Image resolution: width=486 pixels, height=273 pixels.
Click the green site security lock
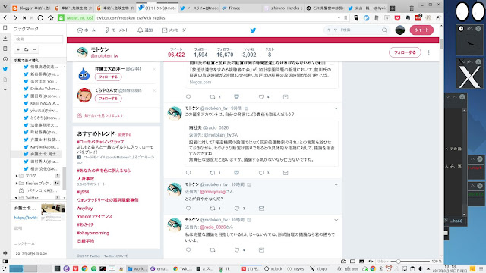[61, 18]
